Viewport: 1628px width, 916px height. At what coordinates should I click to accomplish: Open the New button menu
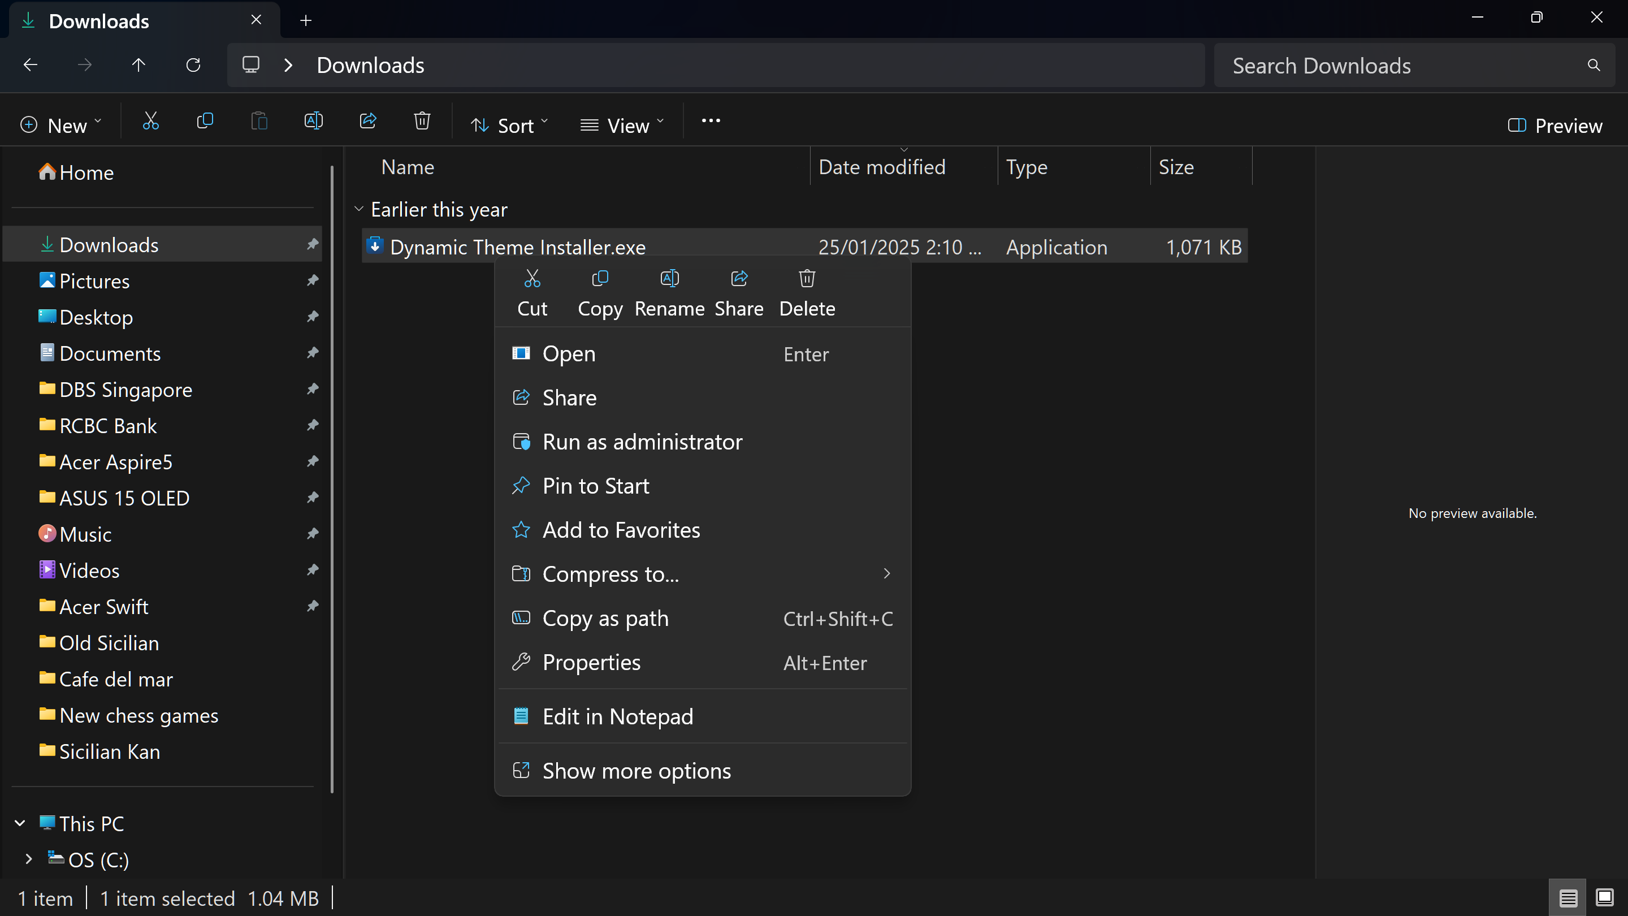tap(60, 125)
